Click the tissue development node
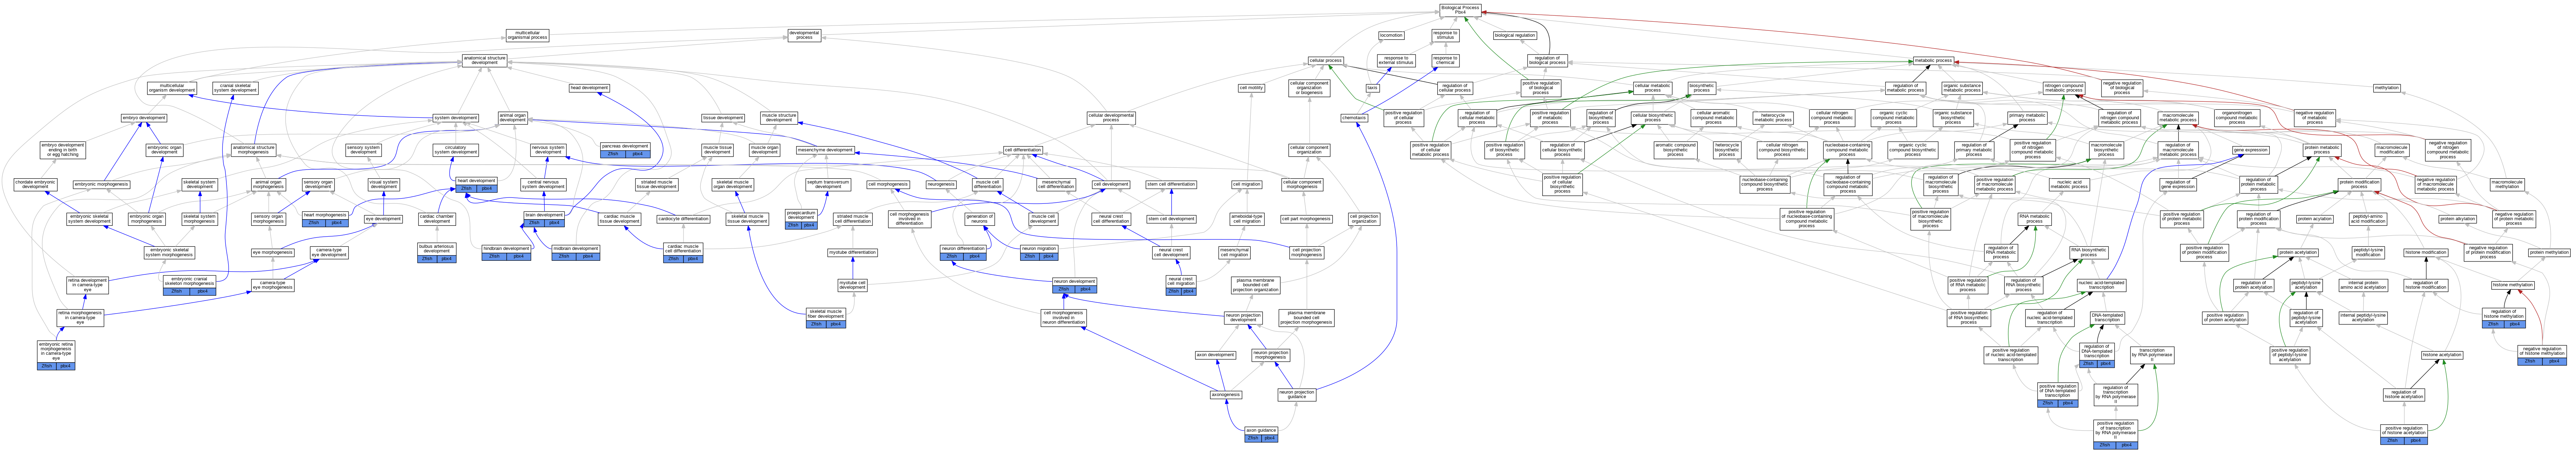Image resolution: width=2576 pixels, height=453 pixels. (723, 118)
